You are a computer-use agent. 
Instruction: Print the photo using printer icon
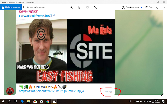click(x=158, y=7)
